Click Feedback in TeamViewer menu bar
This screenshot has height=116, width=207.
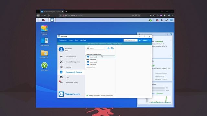click(83, 40)
